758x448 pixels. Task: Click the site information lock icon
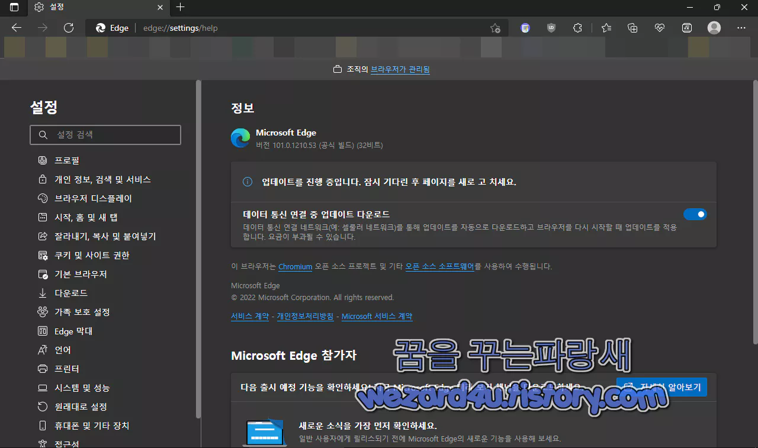96,27
